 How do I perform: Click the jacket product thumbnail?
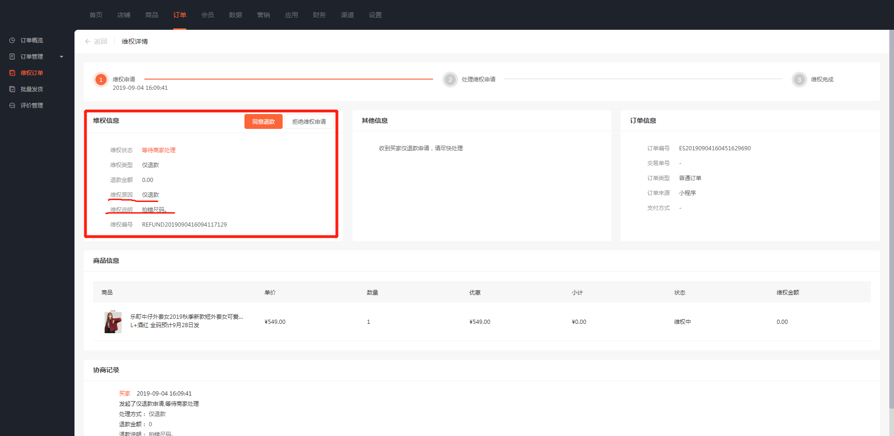tap(113, 322)
